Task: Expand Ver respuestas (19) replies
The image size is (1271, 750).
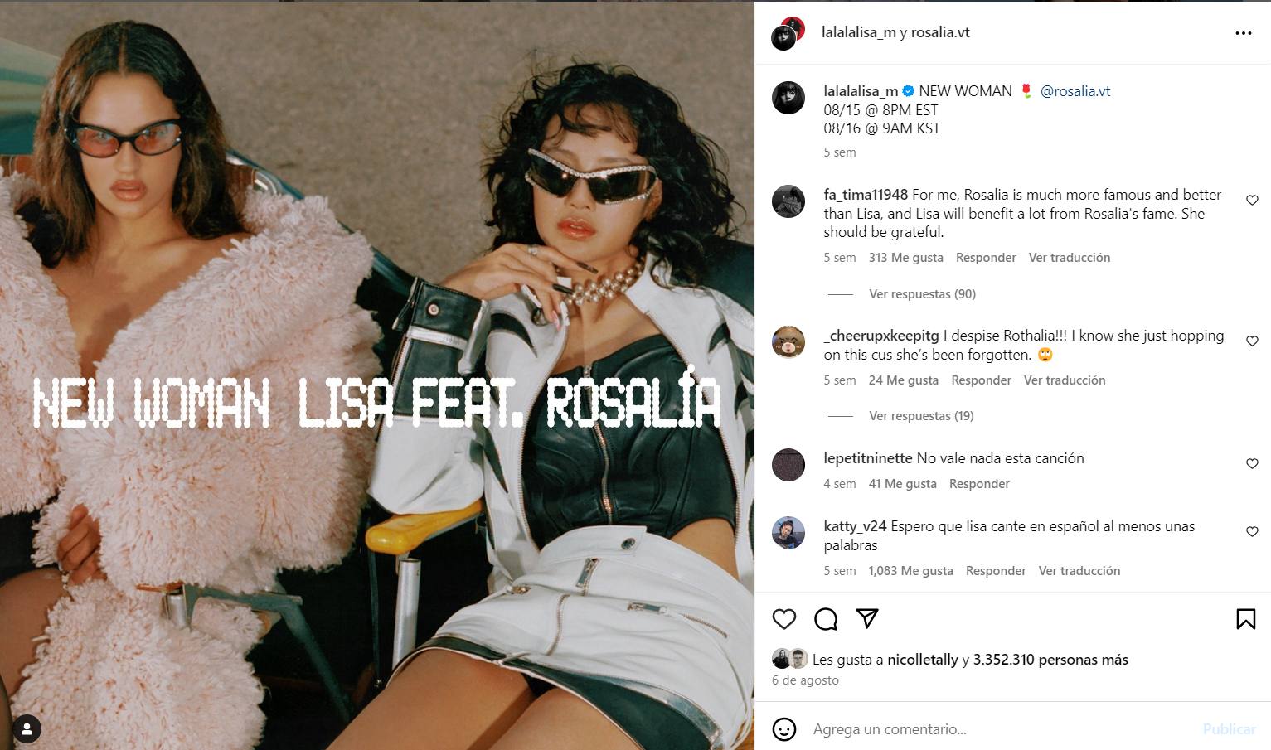Action: pyautogui.click(x=921, y=415)
